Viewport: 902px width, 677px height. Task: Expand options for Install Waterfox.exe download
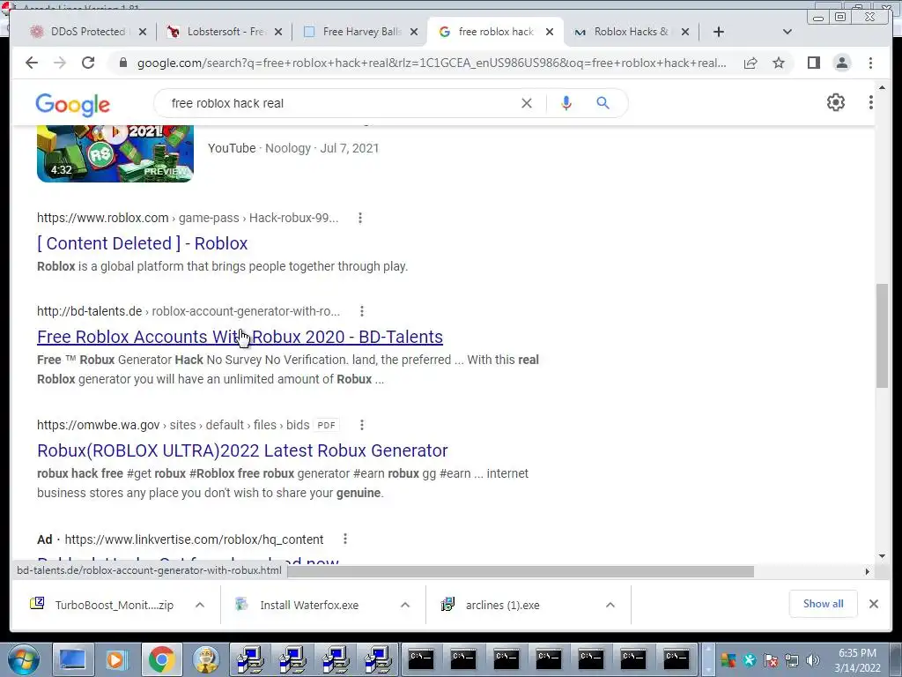405,605
